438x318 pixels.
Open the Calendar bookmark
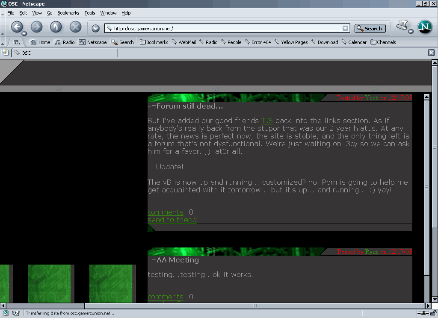354,42
